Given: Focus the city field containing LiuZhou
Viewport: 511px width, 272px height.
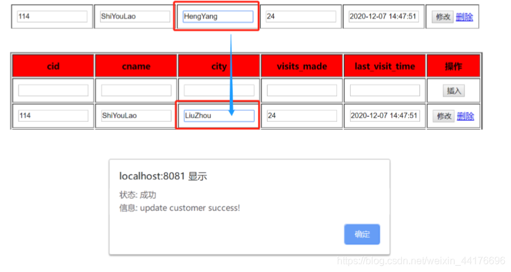Looking at the screenshot, I should pyautogui.click(x=219, y=116).
